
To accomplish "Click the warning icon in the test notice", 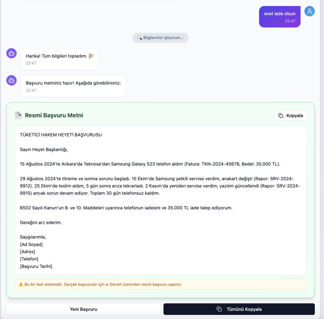I will click(21, 285).
